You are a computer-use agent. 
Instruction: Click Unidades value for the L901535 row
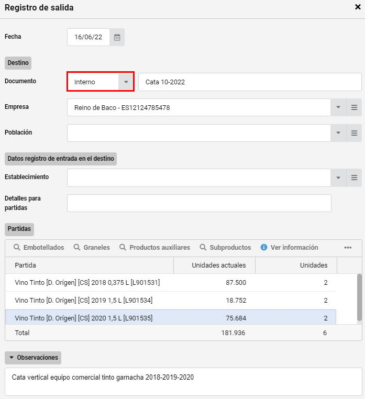click(296, 318)
